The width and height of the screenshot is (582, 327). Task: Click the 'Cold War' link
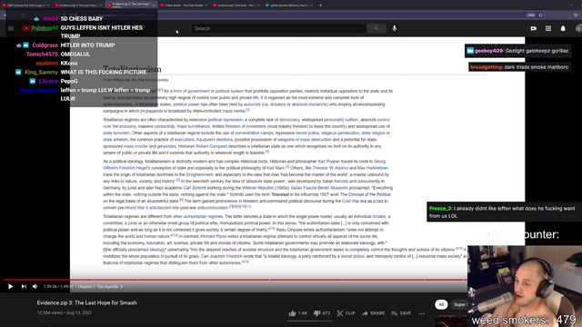[350, 201]
